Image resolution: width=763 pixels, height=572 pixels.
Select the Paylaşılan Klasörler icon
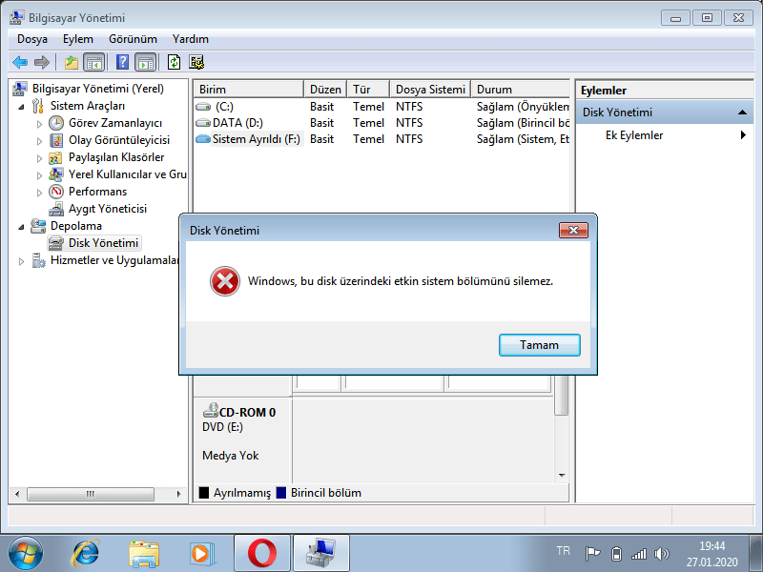[55, 157]
